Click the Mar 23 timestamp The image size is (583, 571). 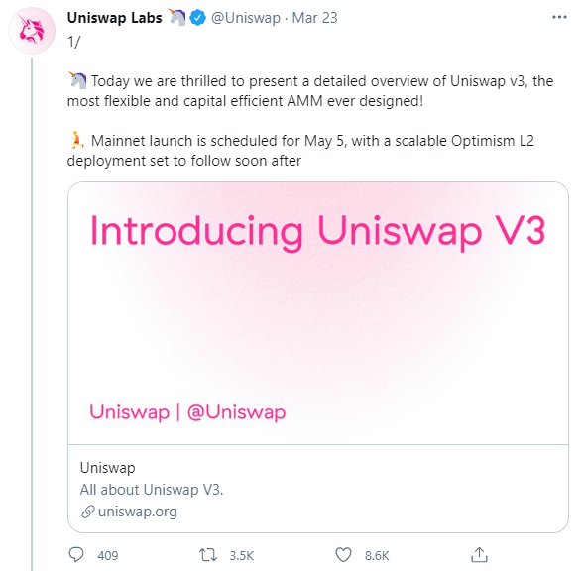[314, 18]
